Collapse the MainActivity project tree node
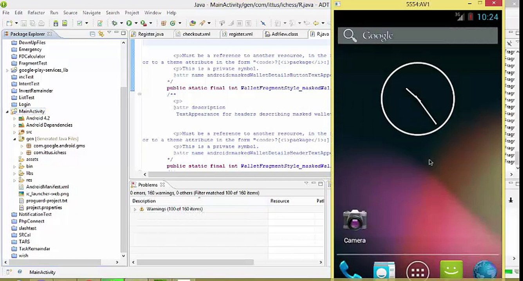This screenshot has width=523, height=281. (x=7, y=112)
